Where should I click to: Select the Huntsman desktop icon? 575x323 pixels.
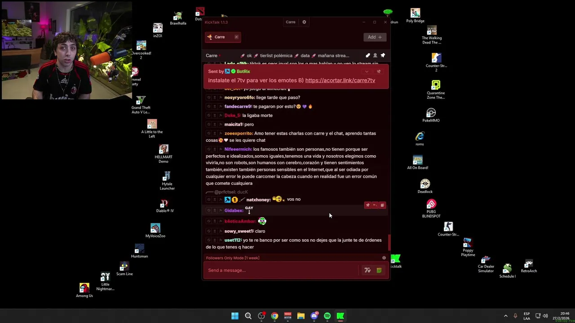point(139,251)
